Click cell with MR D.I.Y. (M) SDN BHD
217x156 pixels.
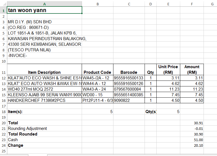[44, 22]
